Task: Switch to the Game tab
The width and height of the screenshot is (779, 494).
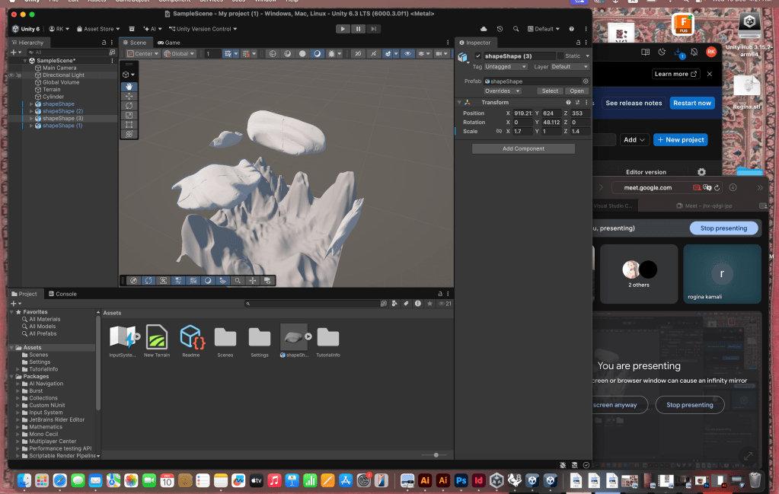Action: (x=168, y=43)
